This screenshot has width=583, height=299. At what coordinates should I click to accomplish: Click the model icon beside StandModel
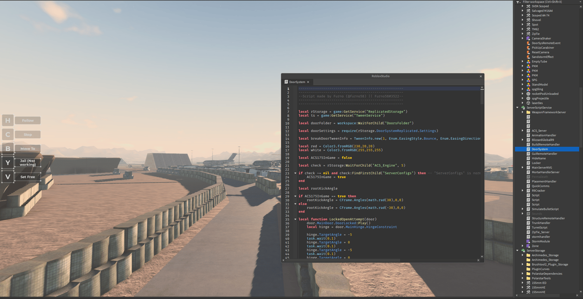(x=528, y=85)
